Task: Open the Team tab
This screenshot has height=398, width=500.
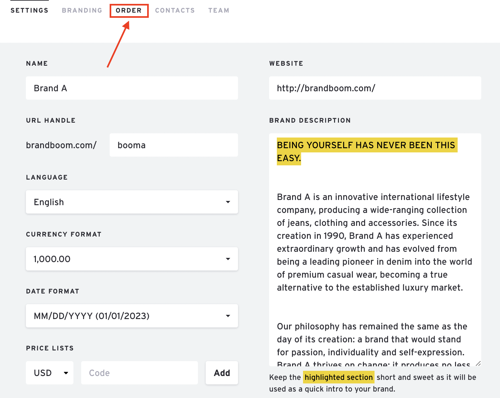Action: 219,10
